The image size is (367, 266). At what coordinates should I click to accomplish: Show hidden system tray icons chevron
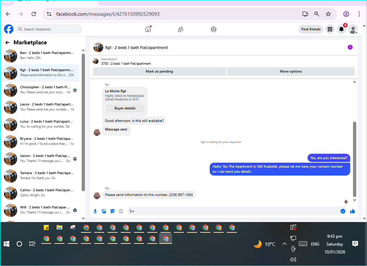(284, 244)
